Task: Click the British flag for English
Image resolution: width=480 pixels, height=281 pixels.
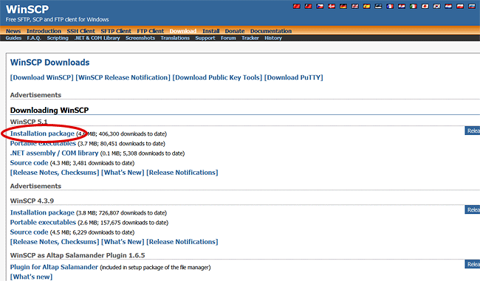Action: click(x=355, y=6)
